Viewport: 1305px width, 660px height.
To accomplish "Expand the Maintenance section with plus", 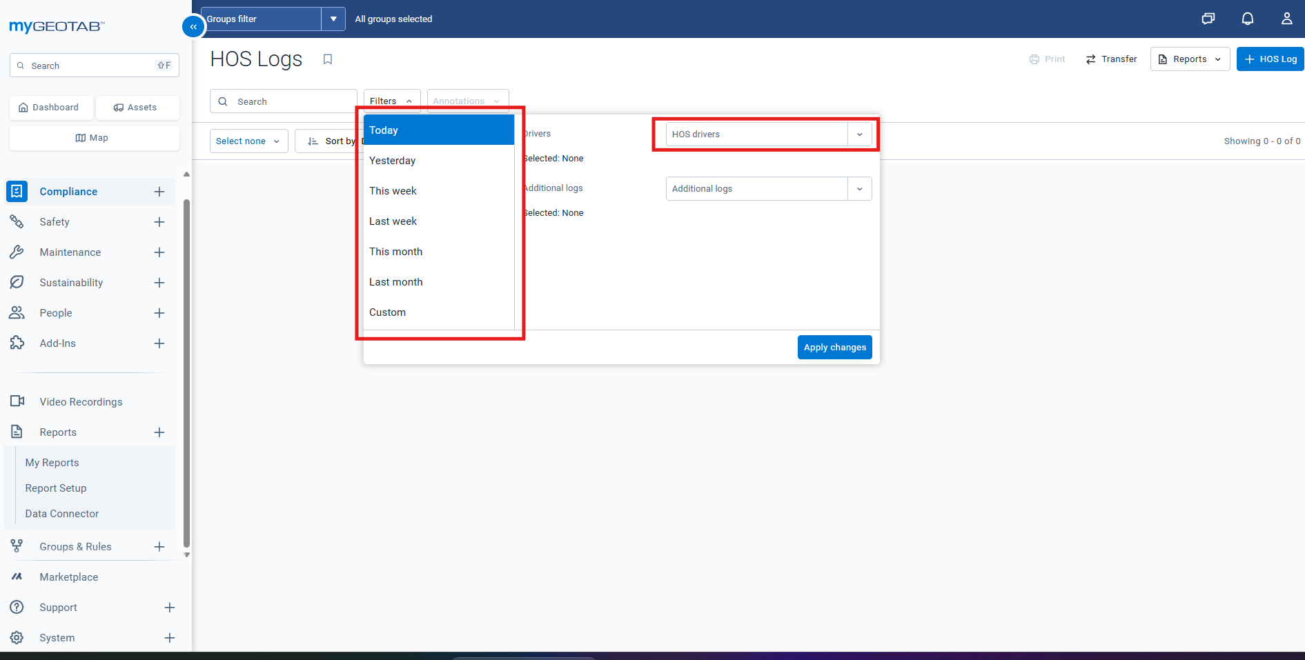I will (x=159, y=252).
